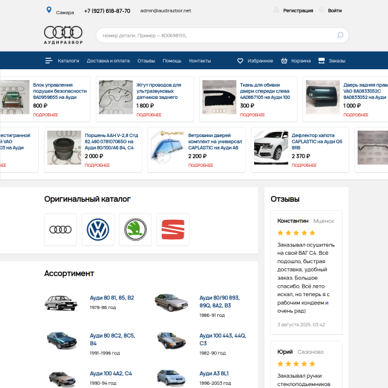Open Ауди 80/90 893, 89Q, 8A2, B3 link
Image resolution: width=388 pixels, height=388 pixels.
tap(219, 301)
